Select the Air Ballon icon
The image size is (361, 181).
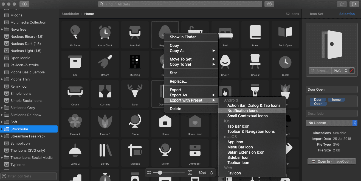75,35
